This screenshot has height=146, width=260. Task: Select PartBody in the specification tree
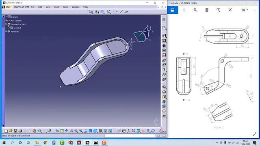coord(15,32)
